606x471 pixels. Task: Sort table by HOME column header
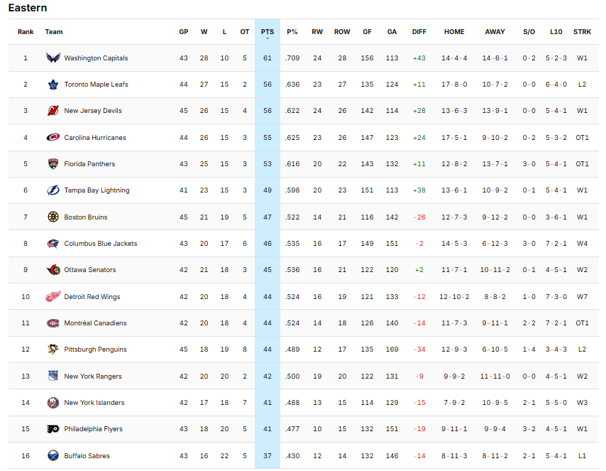point(454,32)
